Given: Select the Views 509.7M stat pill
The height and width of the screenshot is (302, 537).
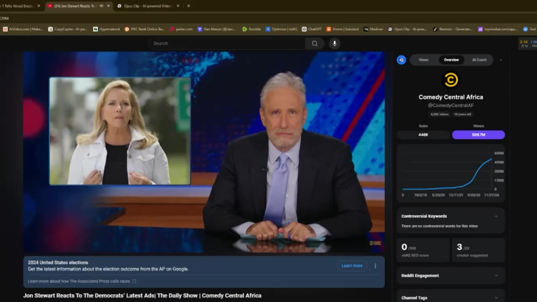Looking at the screenshot, I should [x=478, y=135].
